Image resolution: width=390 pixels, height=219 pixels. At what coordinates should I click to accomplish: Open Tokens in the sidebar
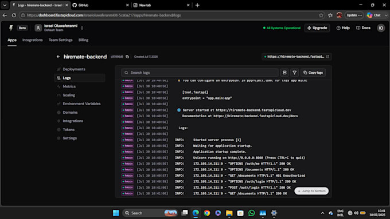click(x=69, y=129)
